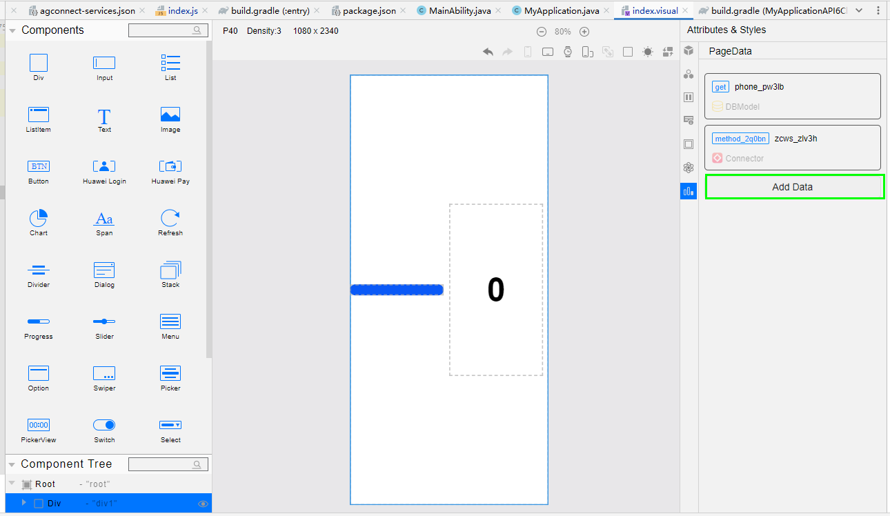The width and height of the screenshot is (890, 516).
Task: Select the Dialog component
Action: click(x=104, y=275)
